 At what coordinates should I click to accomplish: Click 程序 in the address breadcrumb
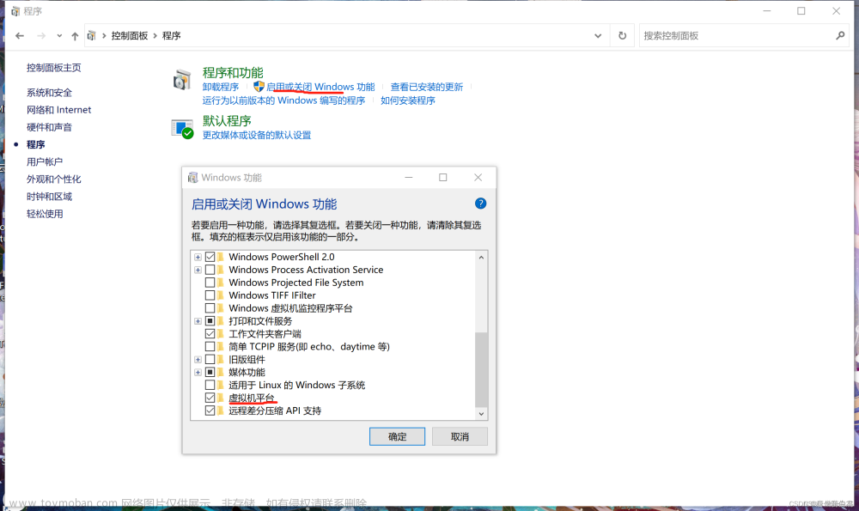click(x=172, y=35)
